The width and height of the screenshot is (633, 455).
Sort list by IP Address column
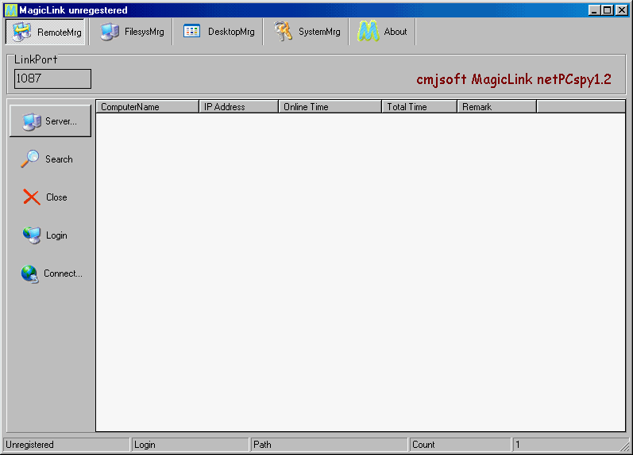238,107
